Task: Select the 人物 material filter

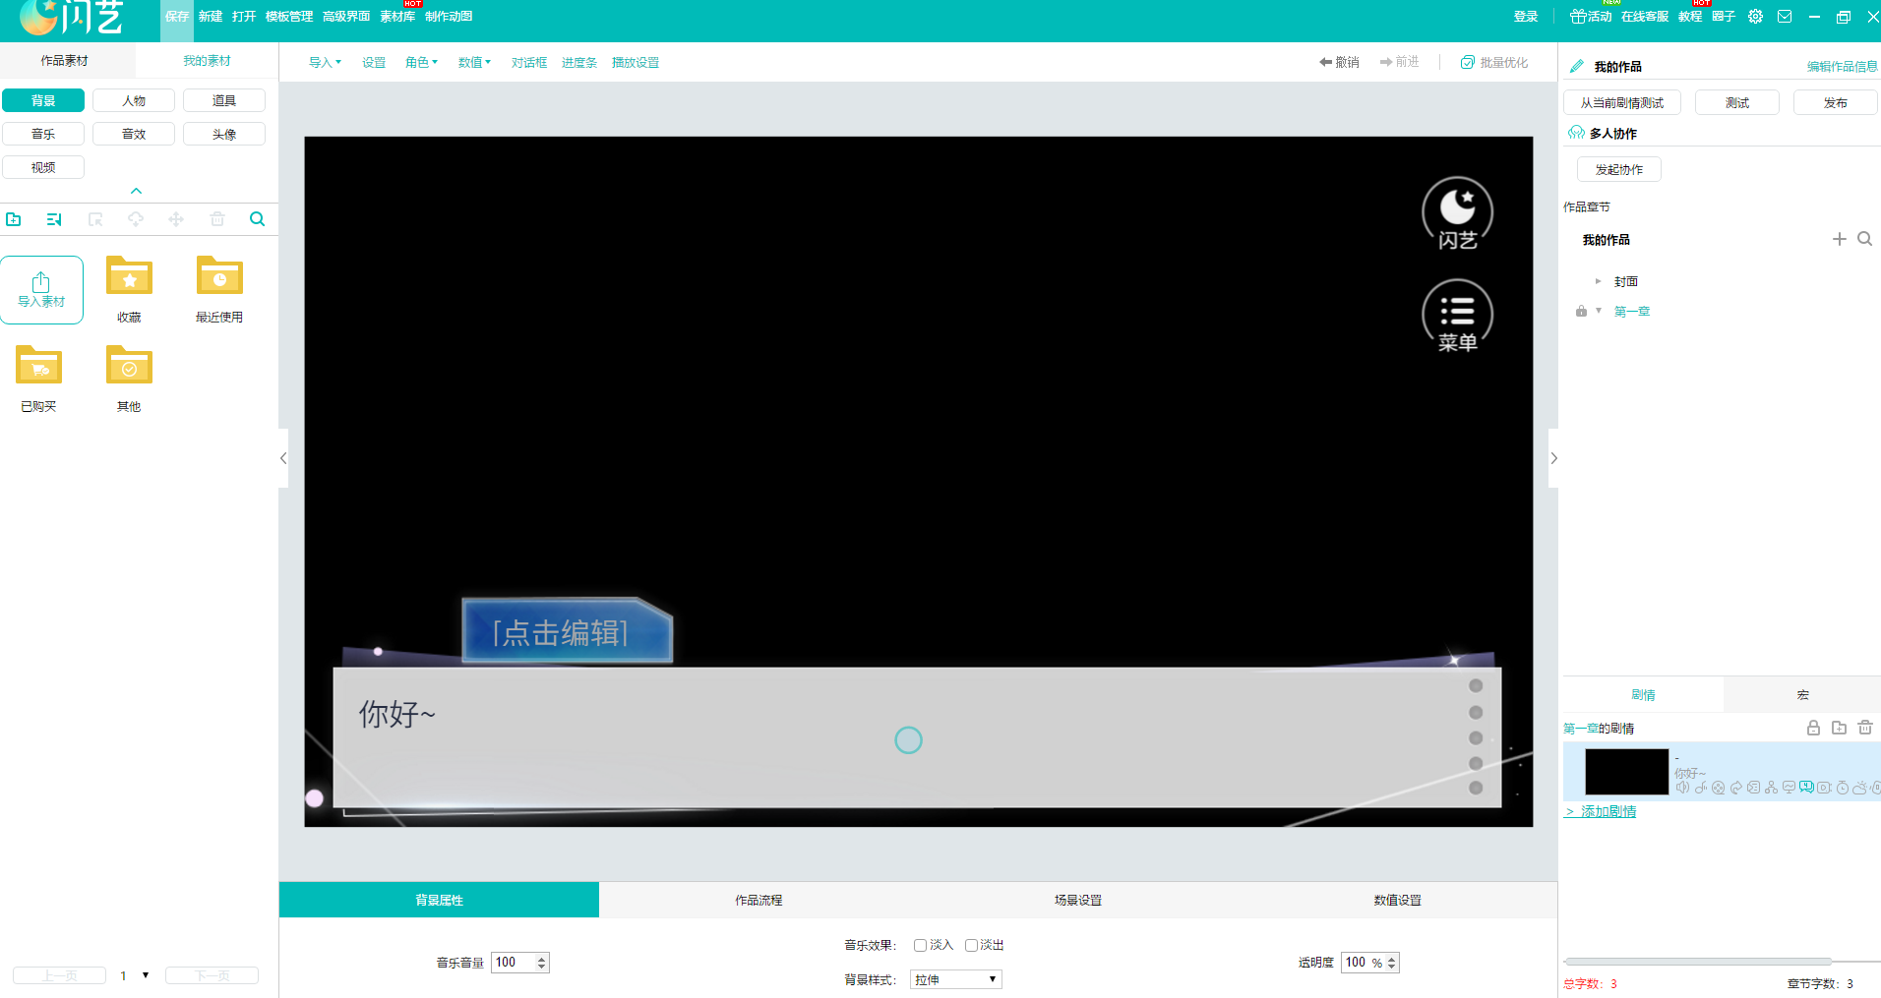Action: 134,100
